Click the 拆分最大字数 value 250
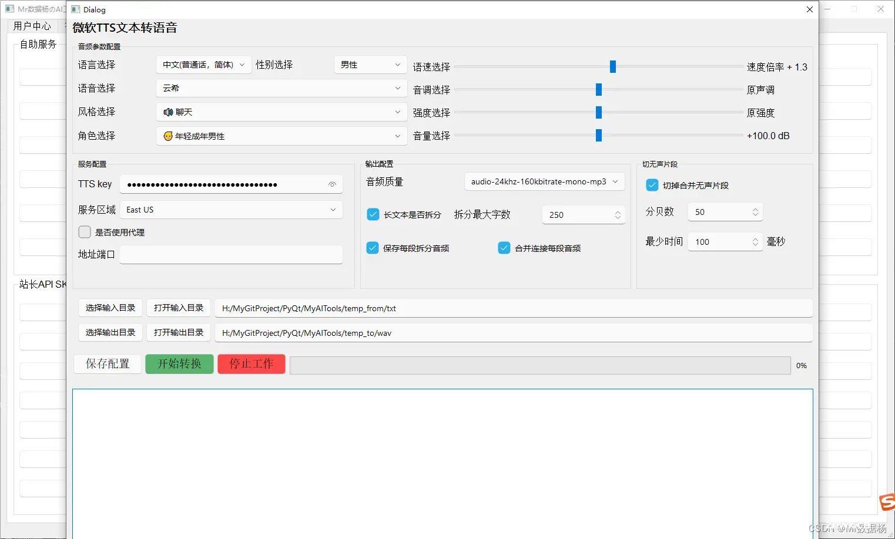Image resolution: width=895 pixels, height=539 pixels. (x=557, y=215)
